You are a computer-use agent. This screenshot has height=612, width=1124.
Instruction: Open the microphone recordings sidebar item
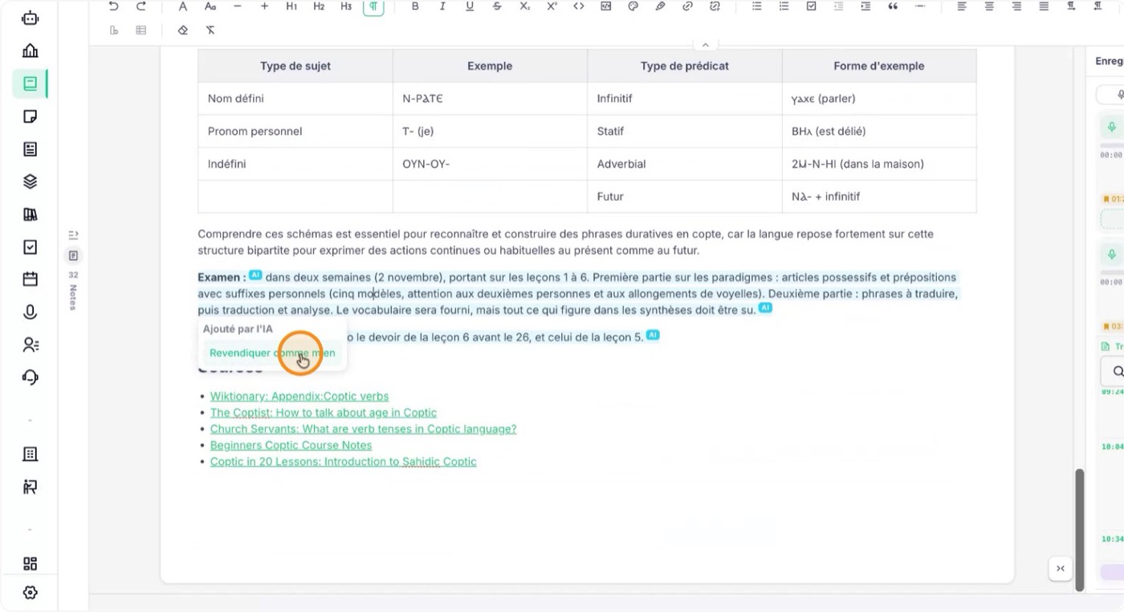(x=31, y=312)
